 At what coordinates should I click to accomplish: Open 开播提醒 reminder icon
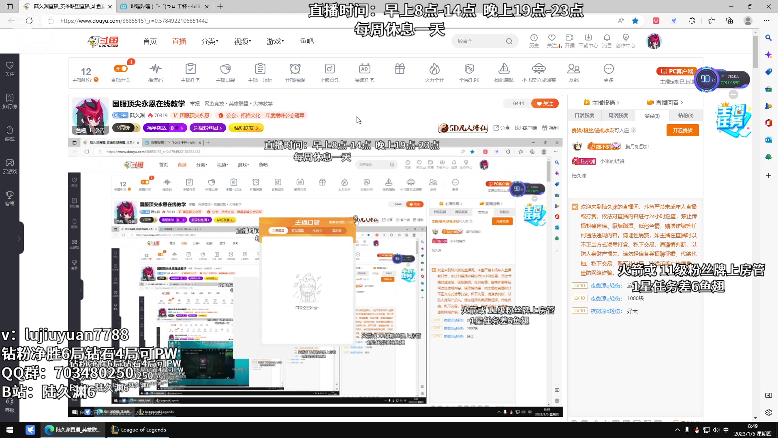pyautogui.click(x=295, y=73)
